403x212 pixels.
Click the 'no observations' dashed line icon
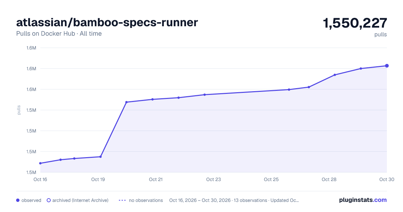[122, 200]
